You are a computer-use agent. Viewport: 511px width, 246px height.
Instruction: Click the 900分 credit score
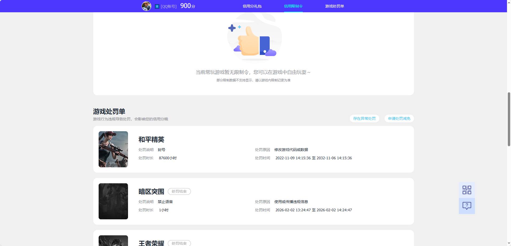point(188,6)
